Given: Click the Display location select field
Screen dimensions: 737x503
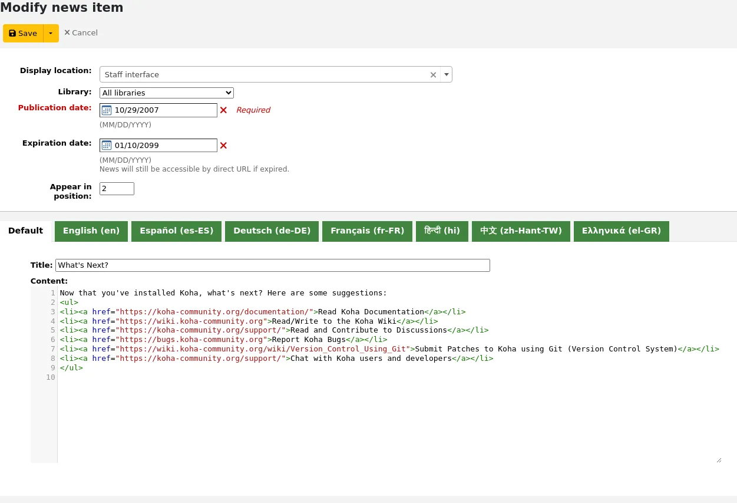Looking at the screenshot, I should click(276, 75).
